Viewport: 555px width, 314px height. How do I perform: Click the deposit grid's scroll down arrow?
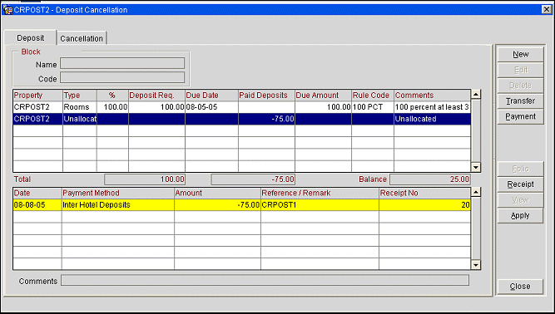point(476,168)
